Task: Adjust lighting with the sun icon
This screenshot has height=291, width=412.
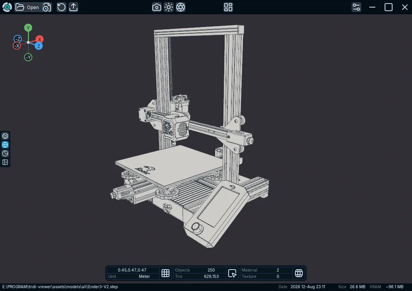Action: coord(169,7)
